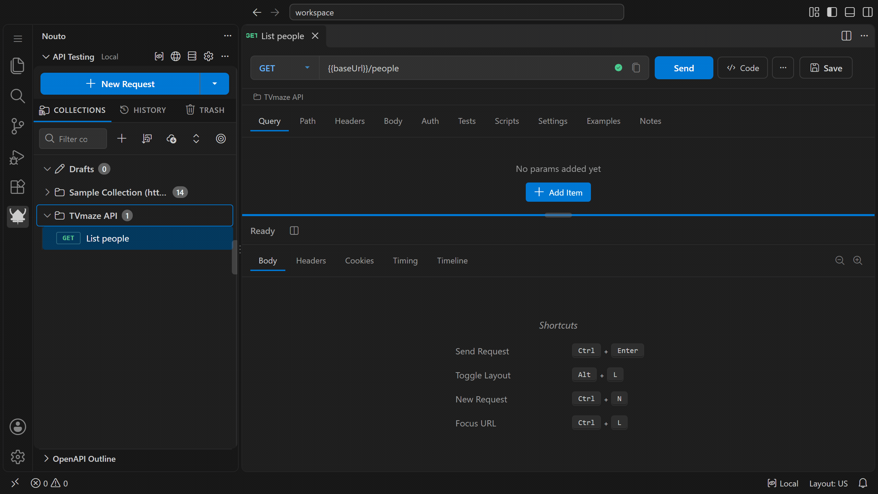Open the Search view in activity bar

pyautogui.click(x=17, y=96)
